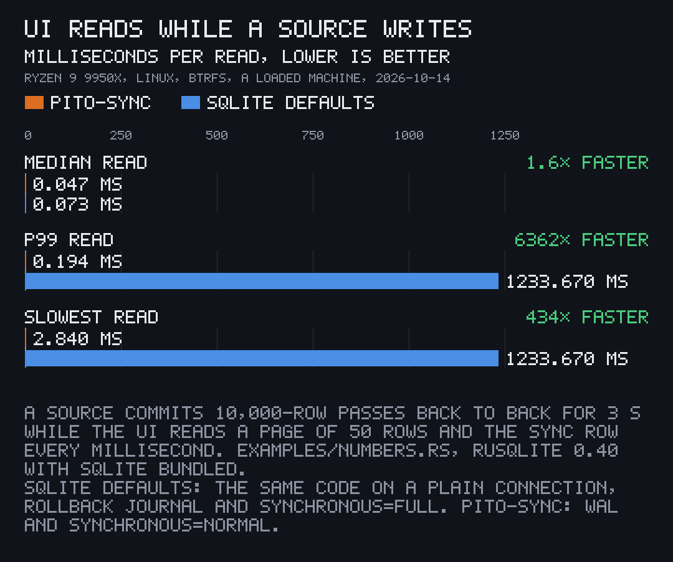Click the footnote line starting A SOURCE COMMITS
The image size is (673, 562).
click(333, 413)
